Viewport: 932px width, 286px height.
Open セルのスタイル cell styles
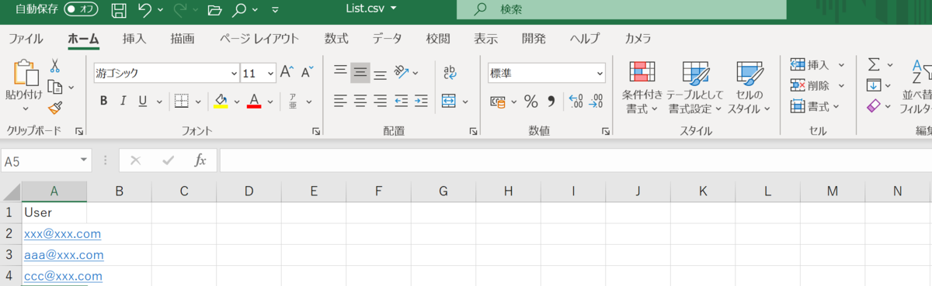[749, 88]
